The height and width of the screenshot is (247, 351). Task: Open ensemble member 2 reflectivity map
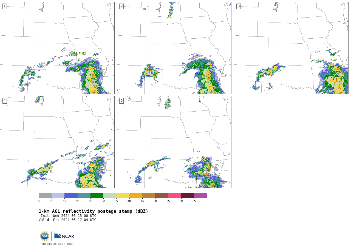click(174, 48)
